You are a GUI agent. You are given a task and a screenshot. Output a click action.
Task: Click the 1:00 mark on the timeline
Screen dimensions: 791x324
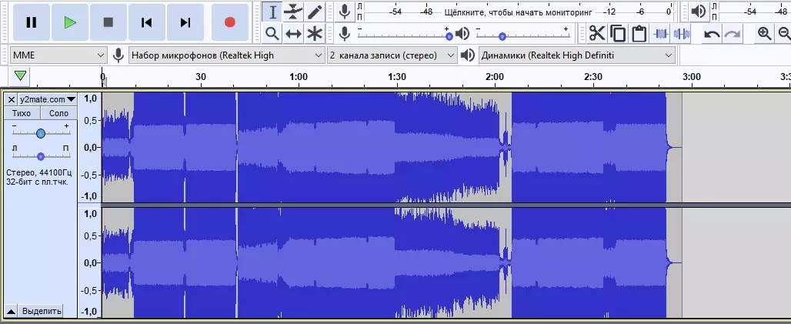coord(299,77)
